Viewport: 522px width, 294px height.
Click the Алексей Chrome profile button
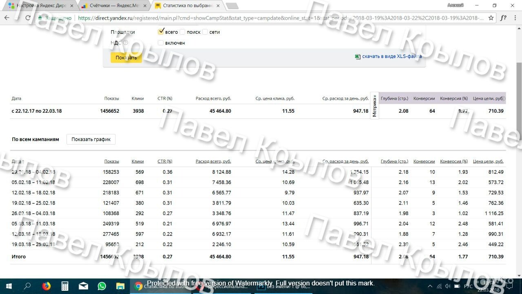click(456, 5)
